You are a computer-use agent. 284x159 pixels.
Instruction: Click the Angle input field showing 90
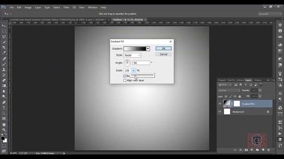[141, 63]
